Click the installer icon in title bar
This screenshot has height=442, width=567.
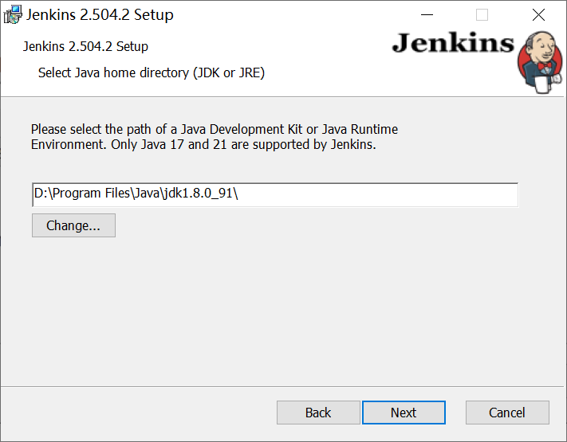click(x=13, y=15)
